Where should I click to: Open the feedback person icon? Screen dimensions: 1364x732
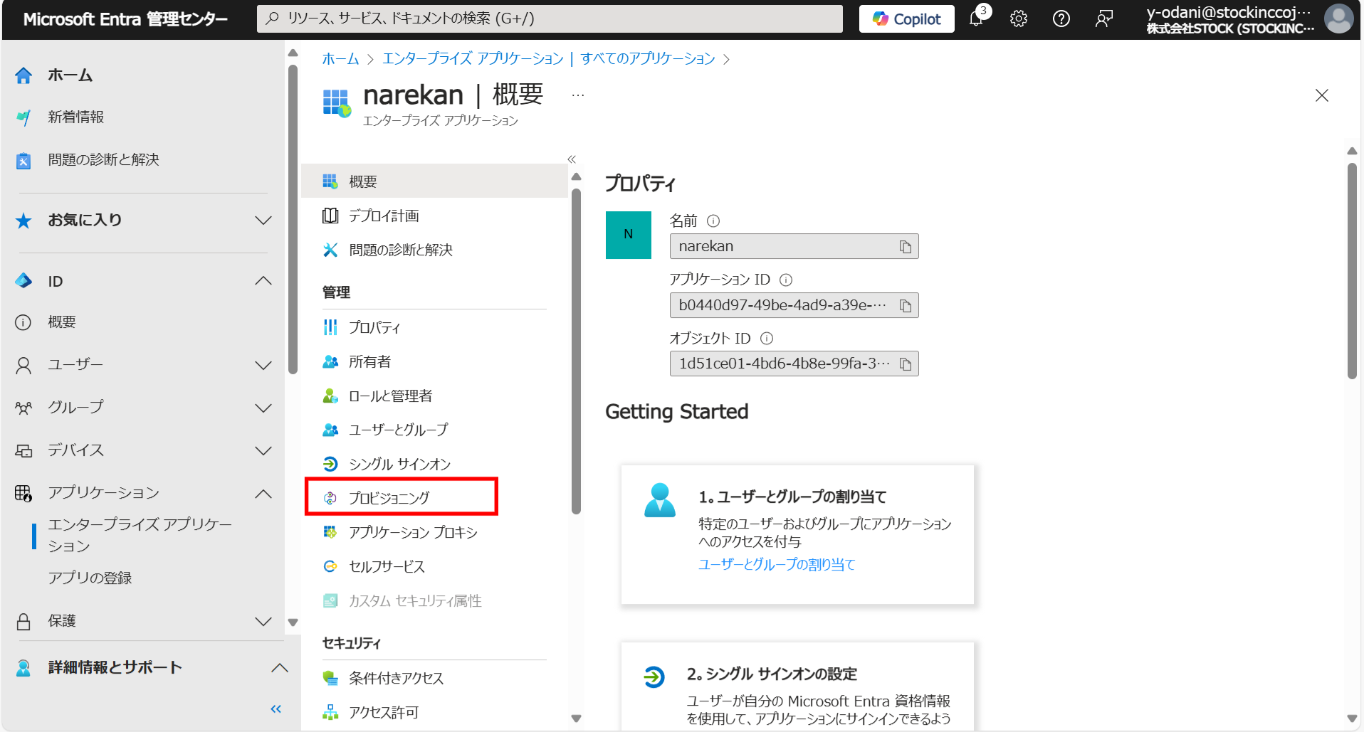[x=1104, y=18]
